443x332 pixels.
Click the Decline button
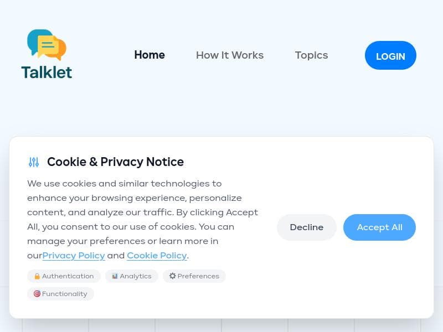(307, 227)
